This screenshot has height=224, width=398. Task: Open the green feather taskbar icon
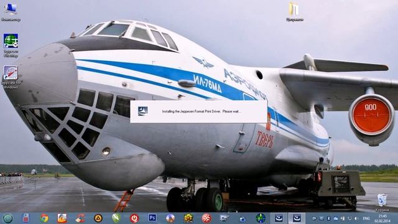(x=116, y=218)
